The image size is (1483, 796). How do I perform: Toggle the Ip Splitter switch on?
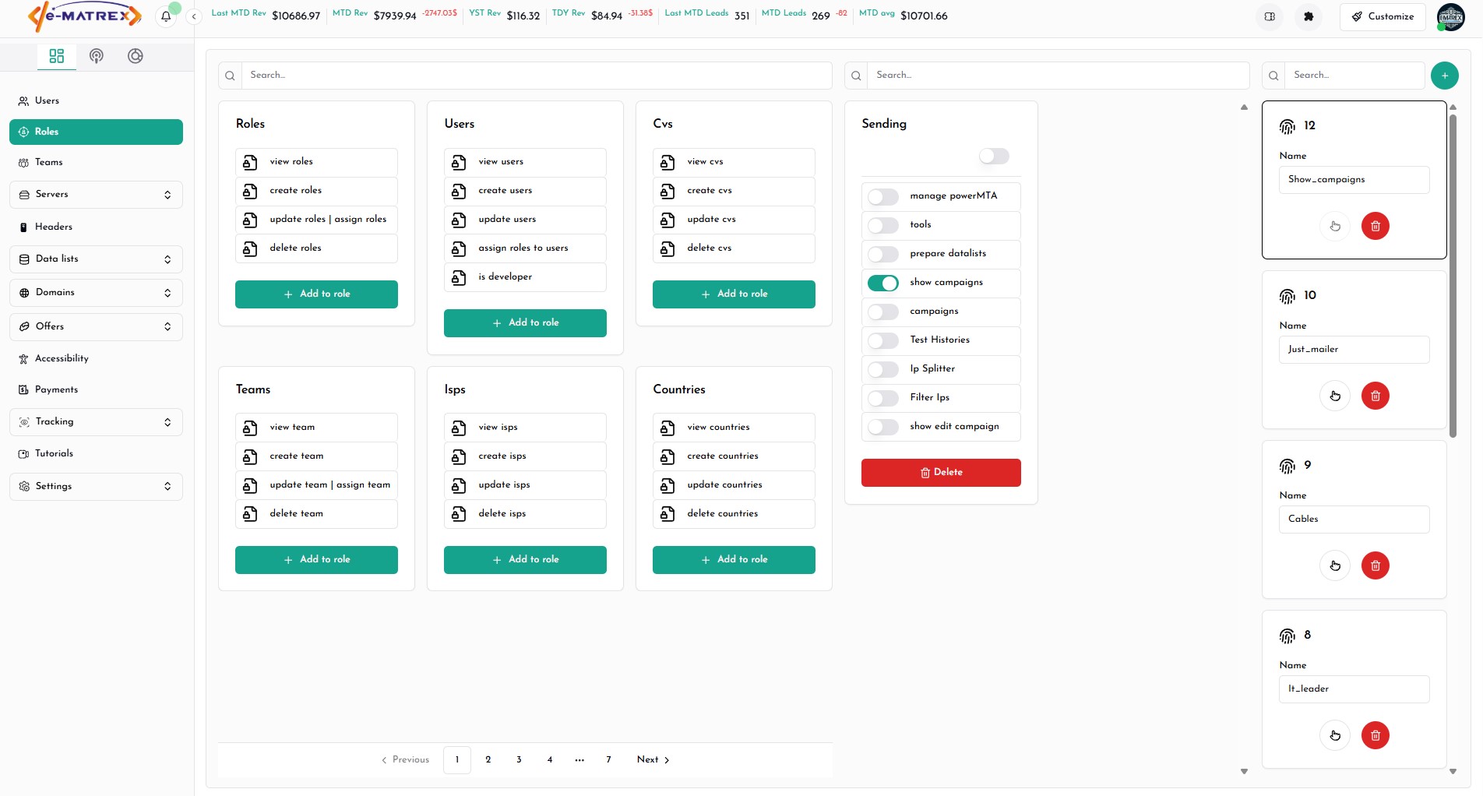883,369
